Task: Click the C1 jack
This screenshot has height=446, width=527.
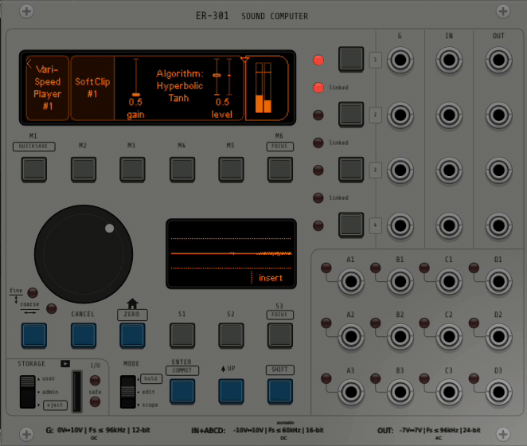Action: (x=449, y=281)
